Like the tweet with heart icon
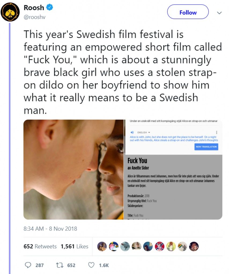Screen dimensions: 229x274 [x=91, y=265]
